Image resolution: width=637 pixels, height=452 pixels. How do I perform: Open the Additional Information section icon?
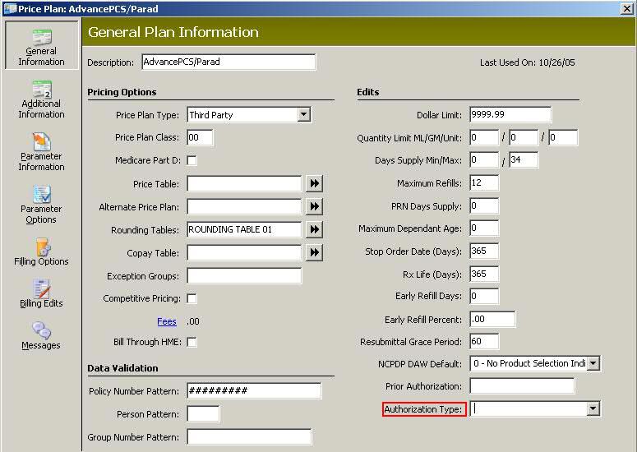coord(42,90)
